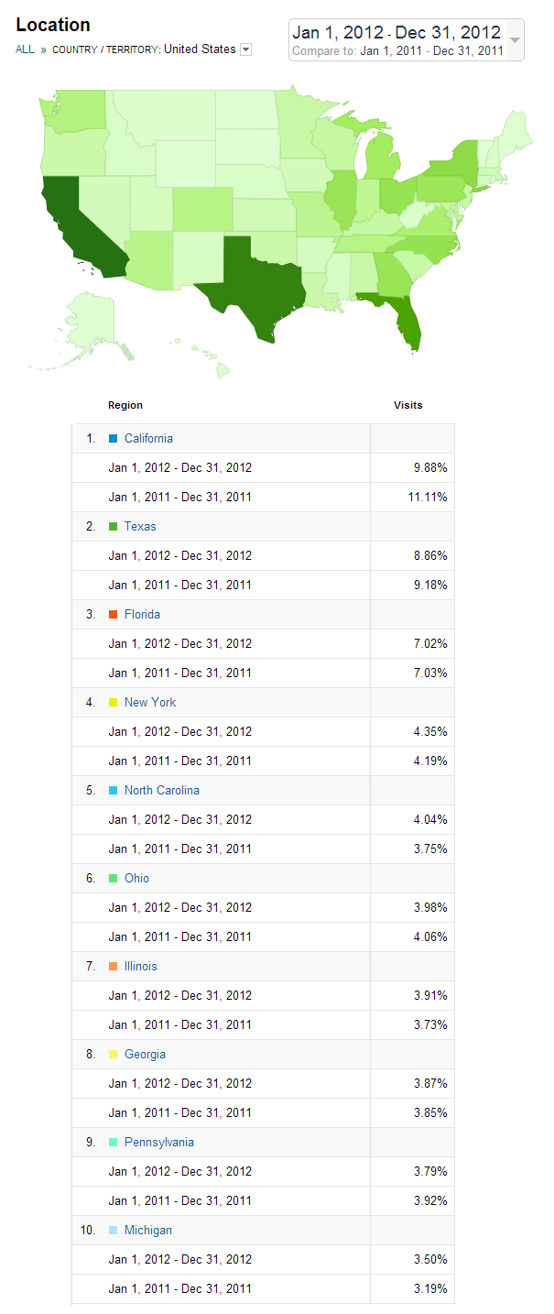Click Alaska on the US map
554x1314 pixels.
click(92, 320)
